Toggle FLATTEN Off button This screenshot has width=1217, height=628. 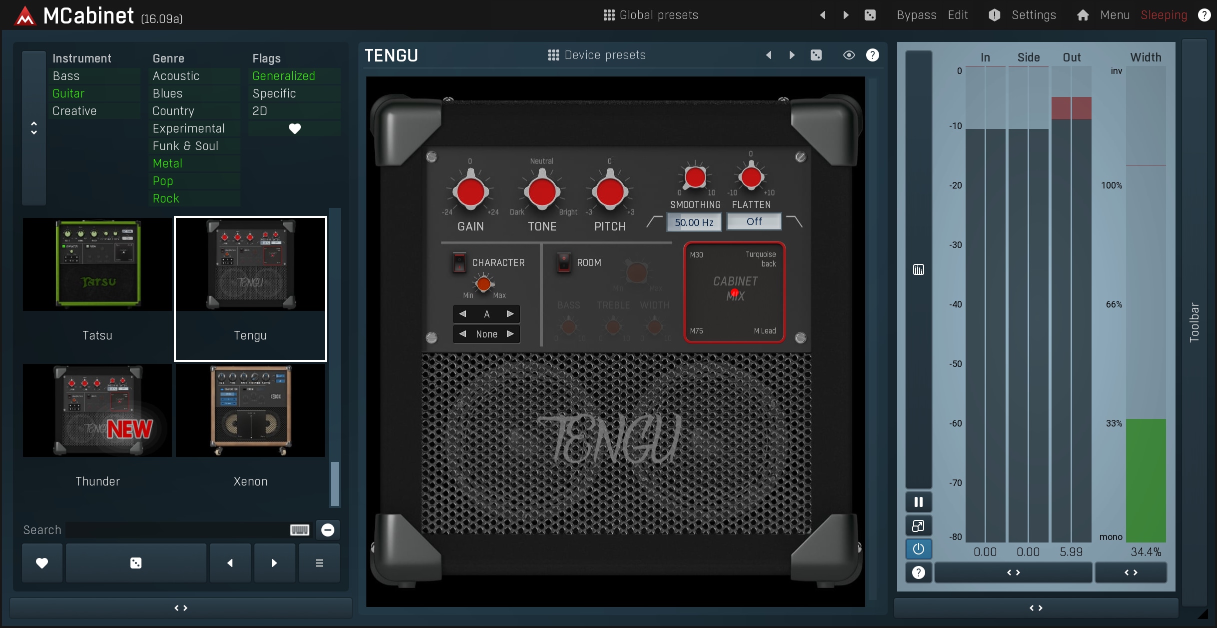click(x=754, y=221)
